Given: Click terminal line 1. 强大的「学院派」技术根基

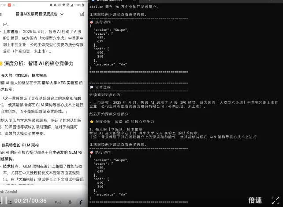Looking at the screenshot, I should 116,129.
